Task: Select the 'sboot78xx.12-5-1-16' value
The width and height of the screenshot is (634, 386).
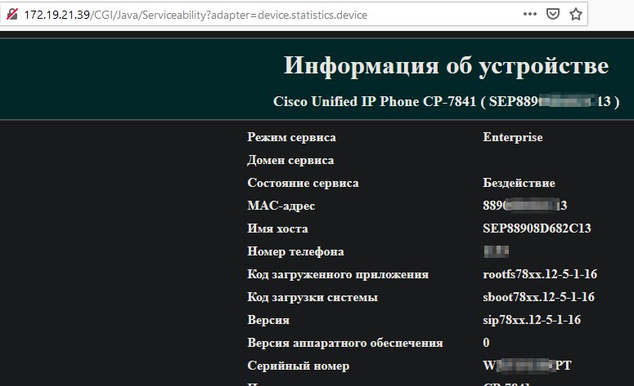Action: pyautogui.click(x=538, y=297)
